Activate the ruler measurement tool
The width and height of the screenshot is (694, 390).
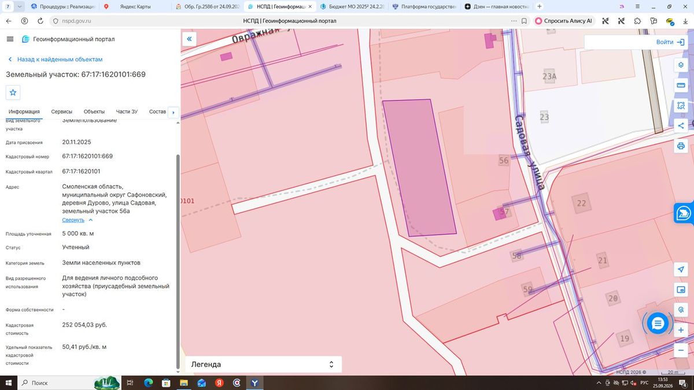tap(681, 86)
